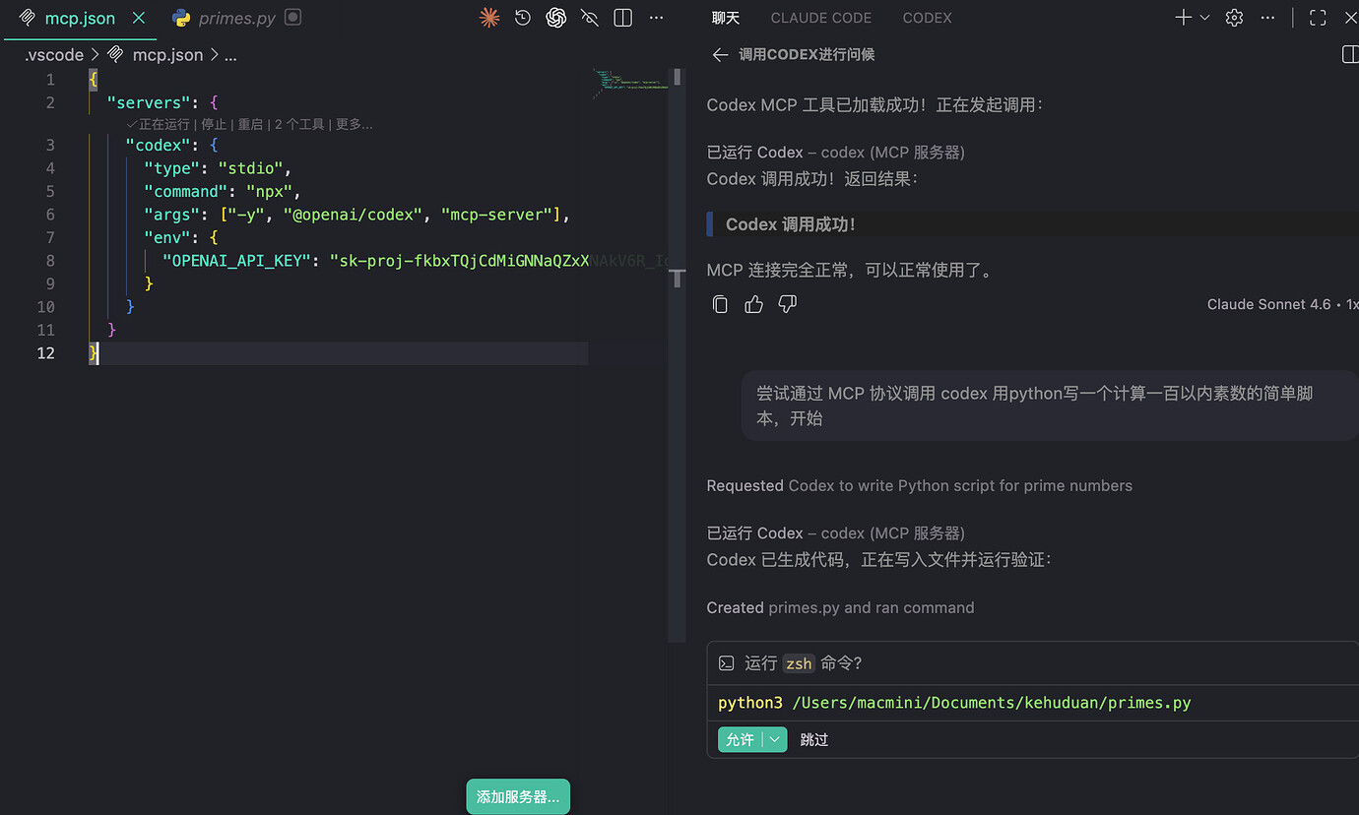Expand 'Created primes.py and ran command' entry
This screenshot has height=815, width=1359.
(x=840, y=608)
